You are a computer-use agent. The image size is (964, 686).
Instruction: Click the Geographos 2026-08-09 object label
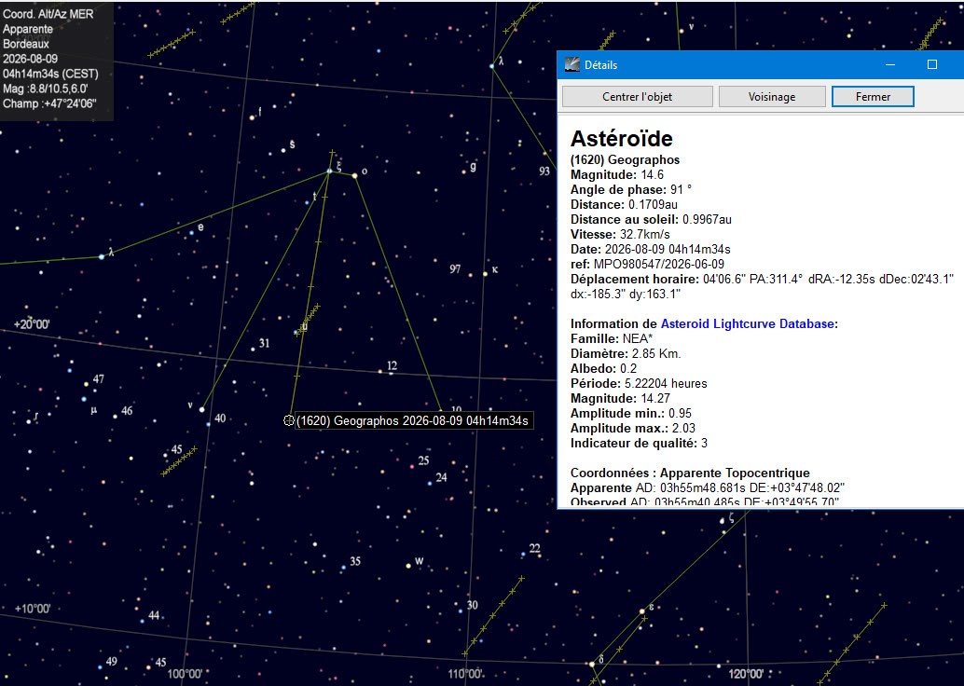click(412, 421)
